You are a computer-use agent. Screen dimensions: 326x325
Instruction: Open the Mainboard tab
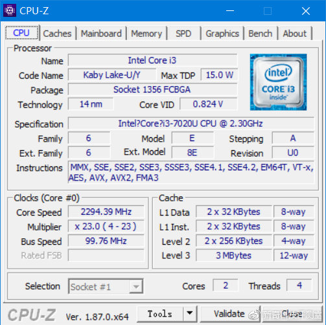101,34
